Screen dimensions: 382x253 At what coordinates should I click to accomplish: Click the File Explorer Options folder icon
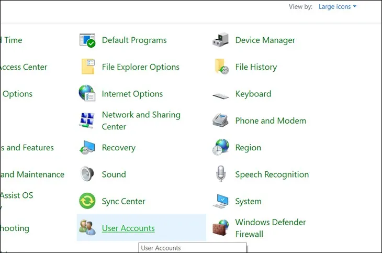pyautogui.click(x=88, y=67)
